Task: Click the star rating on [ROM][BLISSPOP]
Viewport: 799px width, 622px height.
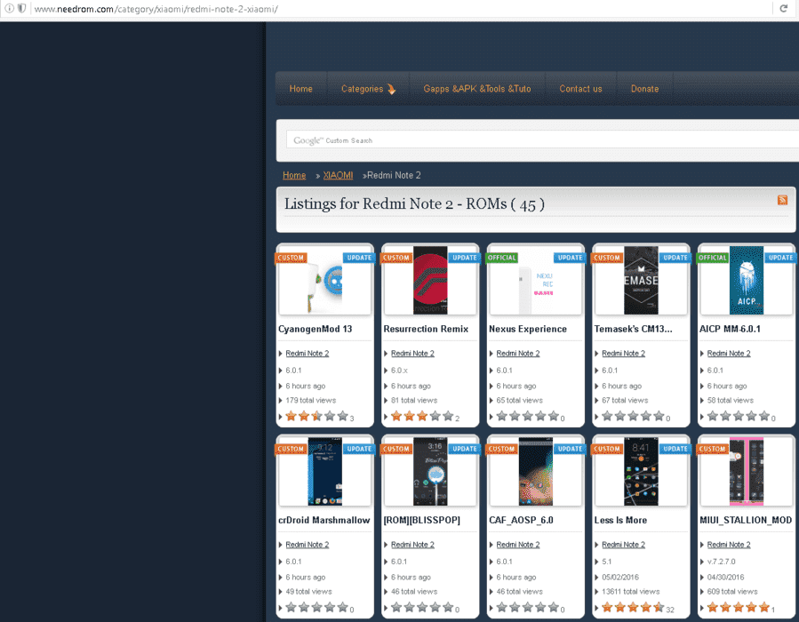Action: [422, 607]
